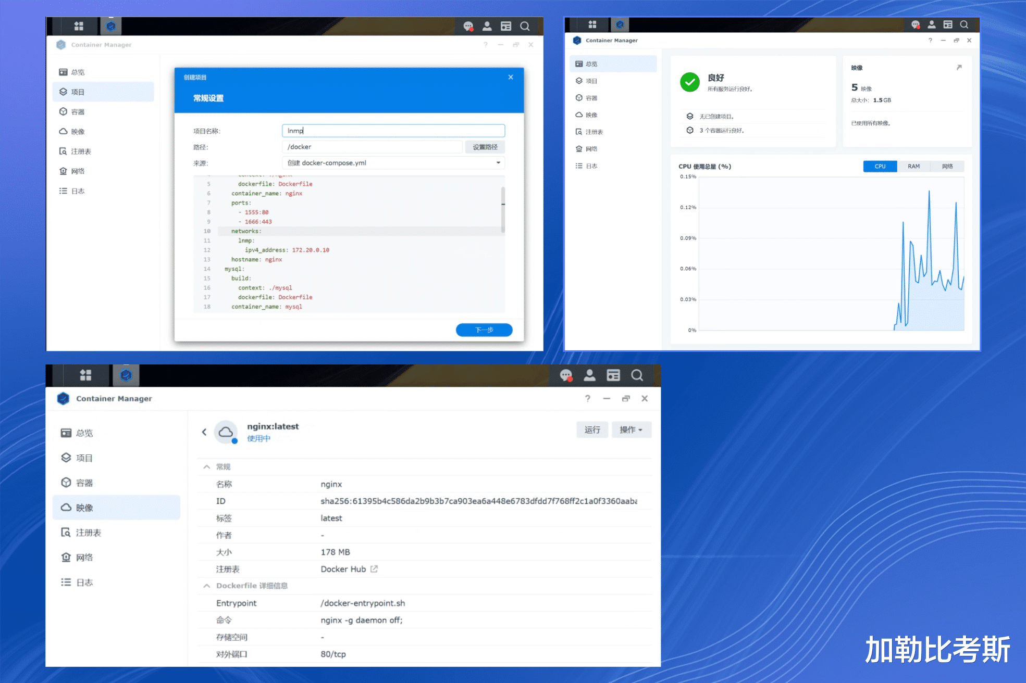Select 映像 in top-right window sidebar
The image size is (1026, 683).
613,115
